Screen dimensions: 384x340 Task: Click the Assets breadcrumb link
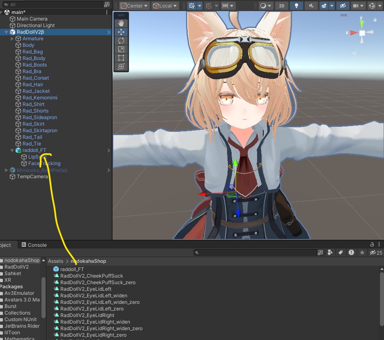click(x=55, y=261)
